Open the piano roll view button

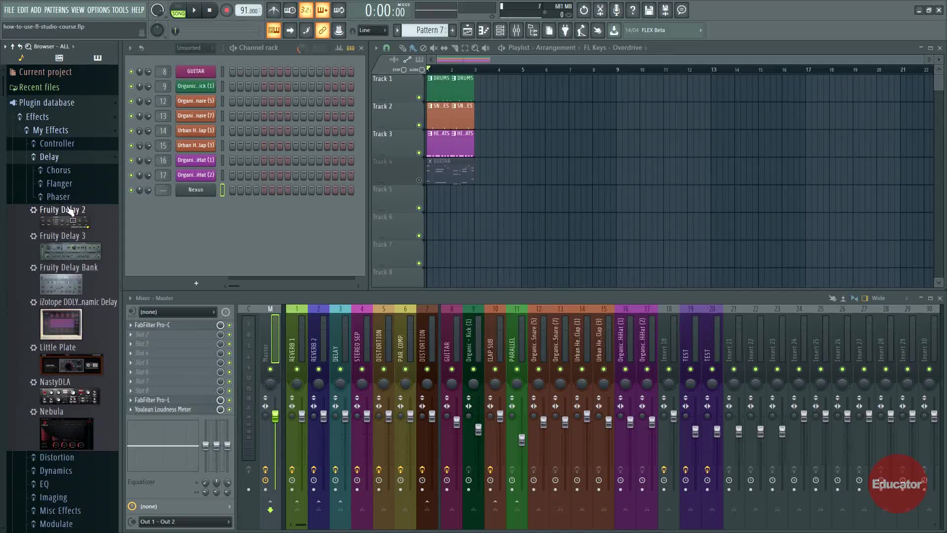[x=483, y=31]
